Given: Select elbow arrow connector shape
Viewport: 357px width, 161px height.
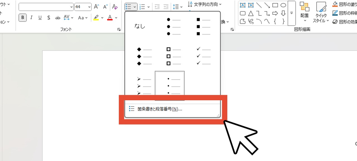Looking at the screenshot, I should pyautogui.click(x=267, y=13).
